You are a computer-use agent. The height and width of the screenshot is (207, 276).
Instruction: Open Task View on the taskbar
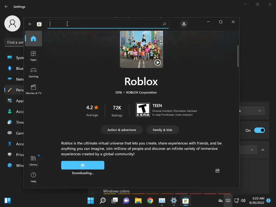coord(114,200)
